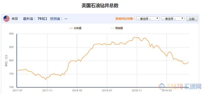Viewport: 205px width, 94px height.
Task: Click the 美国 country label
Action: tap(15, 19)
